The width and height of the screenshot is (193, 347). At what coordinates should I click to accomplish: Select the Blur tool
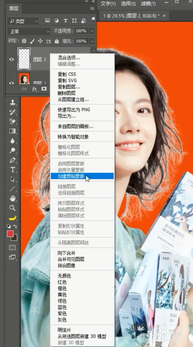click(x=13, y=141)
